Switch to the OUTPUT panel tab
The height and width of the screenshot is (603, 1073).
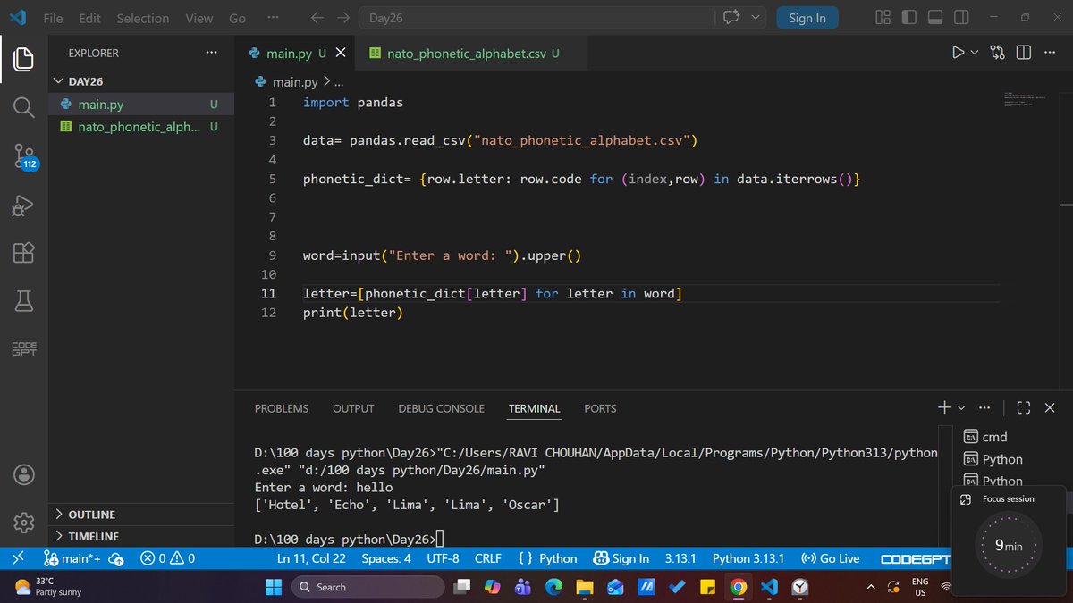[x=353, y=408]
